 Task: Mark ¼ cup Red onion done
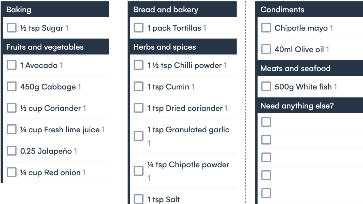(12, 172)
